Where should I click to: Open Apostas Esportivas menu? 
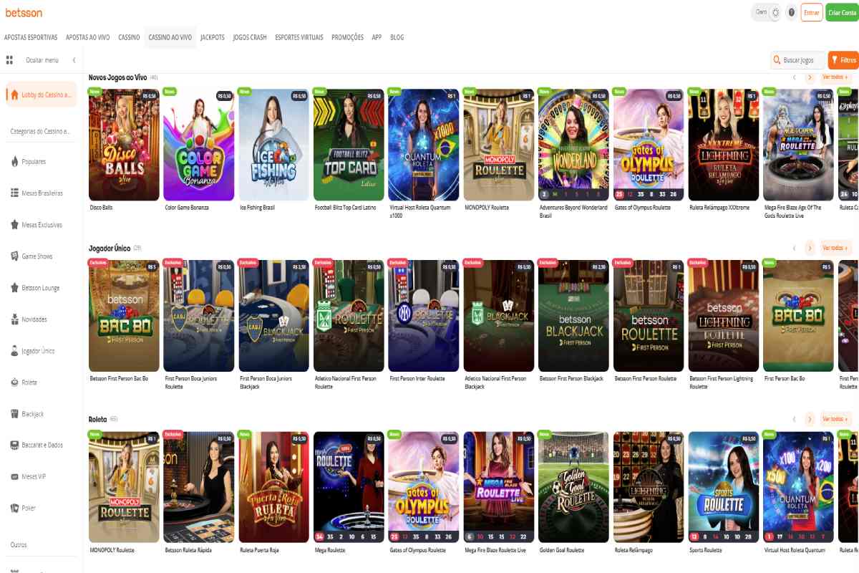[31, 37]
